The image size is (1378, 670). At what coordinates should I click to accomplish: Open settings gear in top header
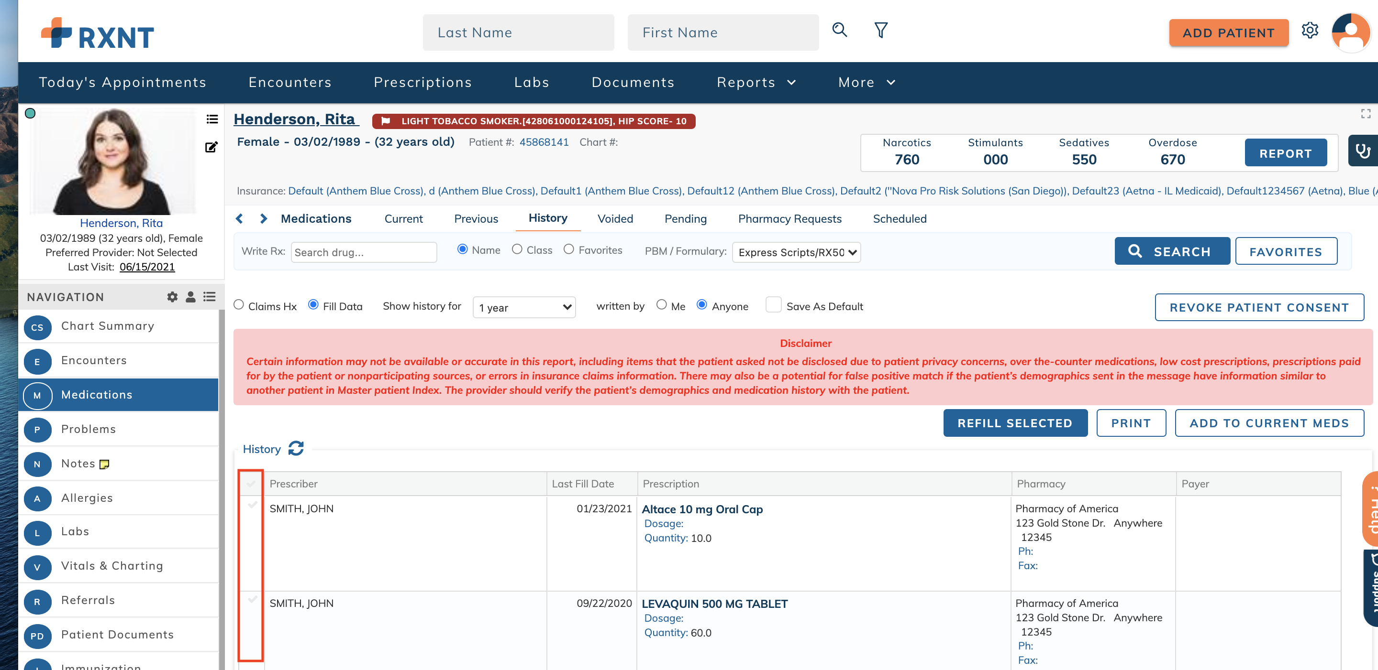point(1310,31)
